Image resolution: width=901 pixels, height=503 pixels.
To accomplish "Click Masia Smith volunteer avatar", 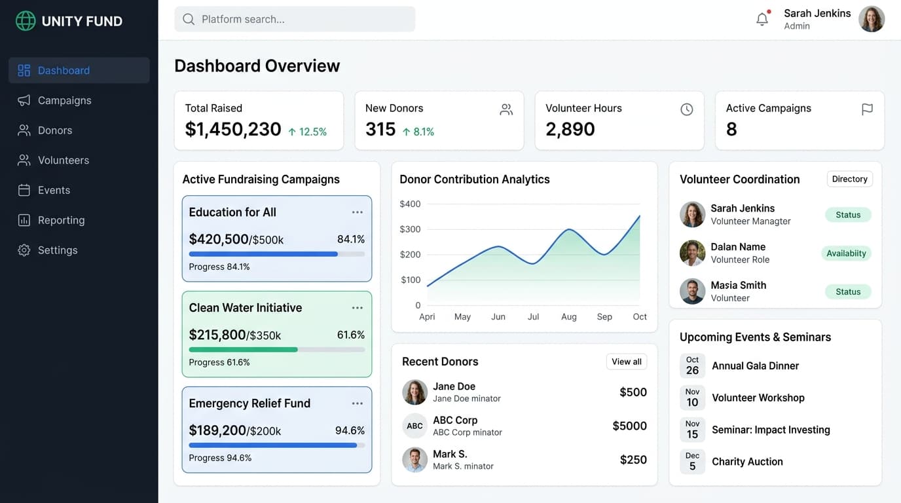I will (692, 291).
